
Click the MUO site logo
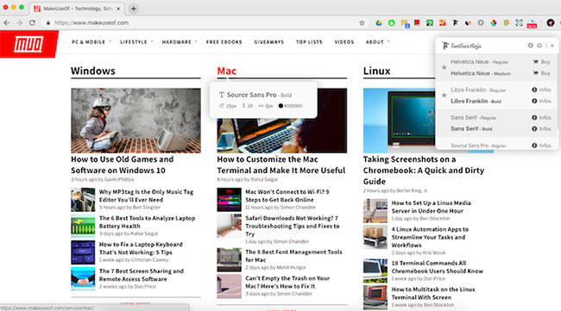29,44
